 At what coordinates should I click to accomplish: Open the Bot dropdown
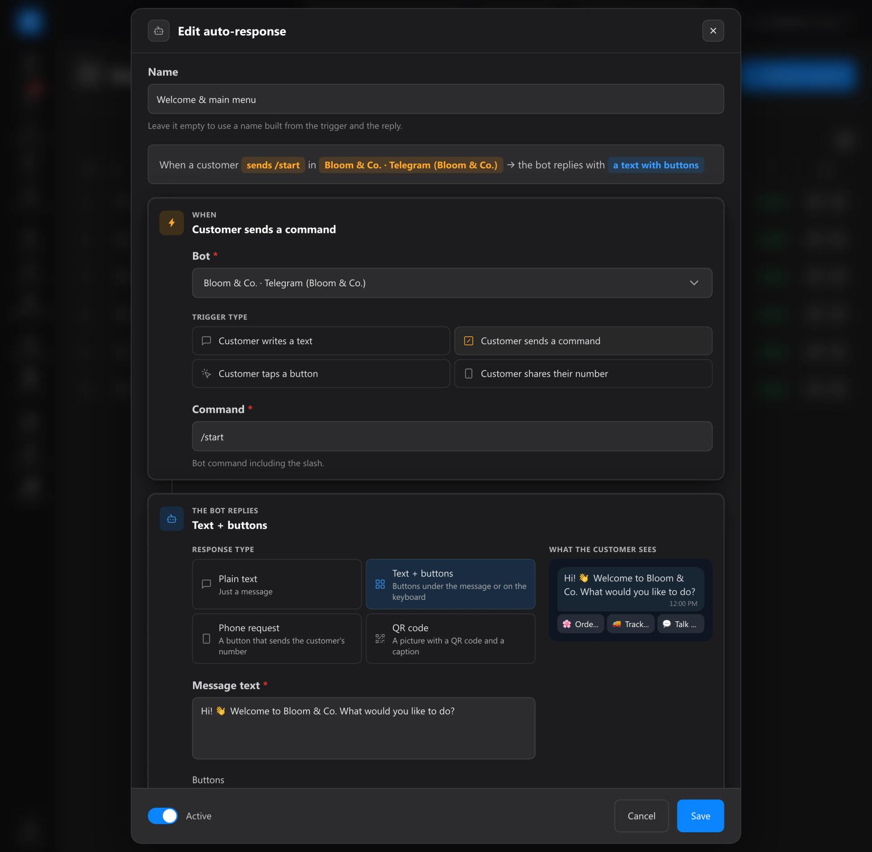pos(452,283)
